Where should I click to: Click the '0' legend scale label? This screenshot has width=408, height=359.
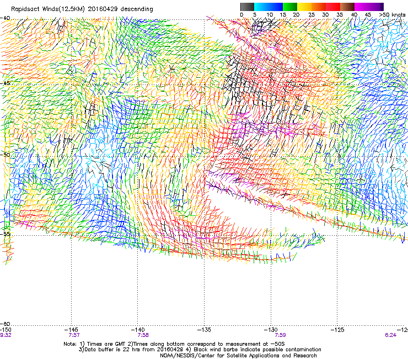(241, 15)
